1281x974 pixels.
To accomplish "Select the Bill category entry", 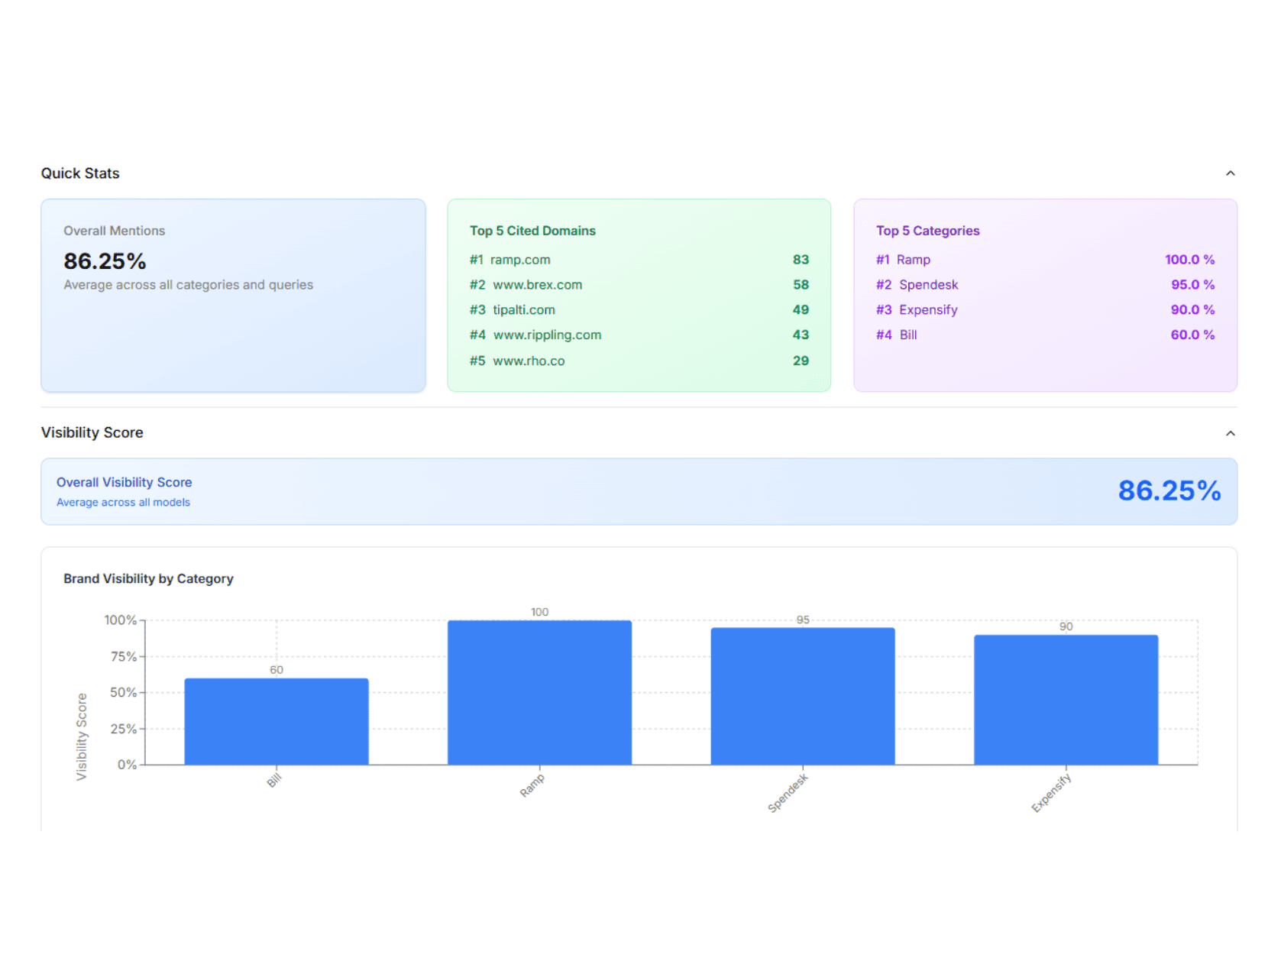I will tap(907, 335).
